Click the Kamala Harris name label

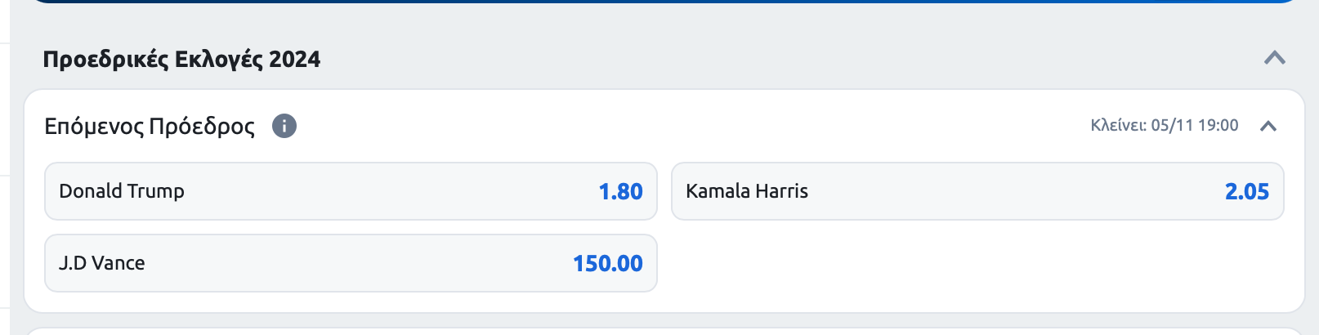(747, 191)
